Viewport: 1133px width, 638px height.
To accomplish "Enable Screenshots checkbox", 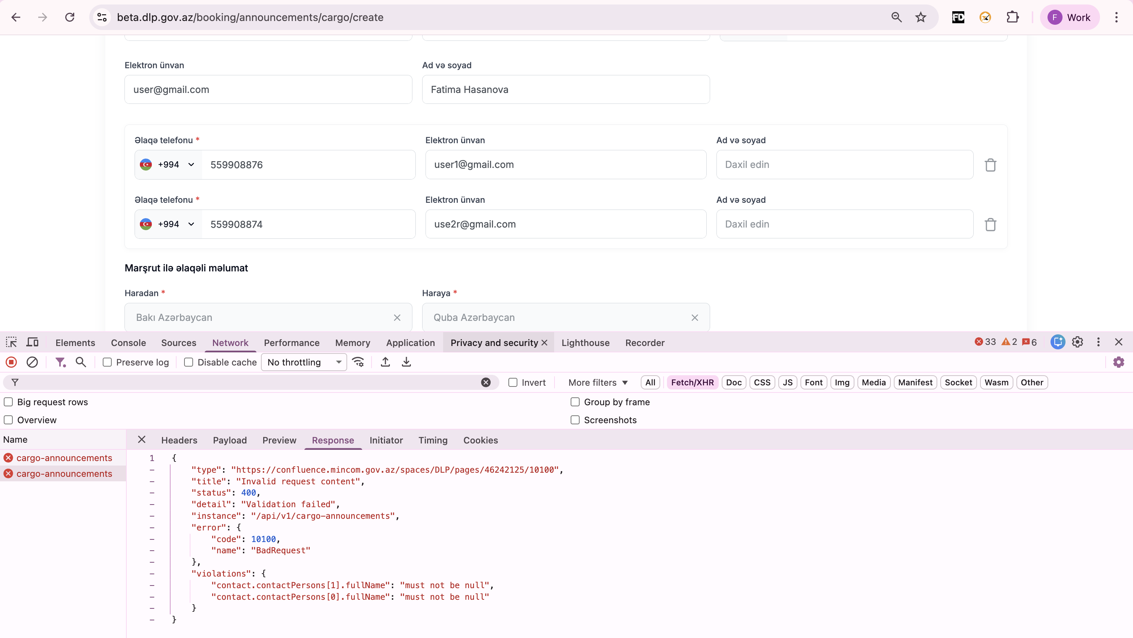I will (574, 420).
